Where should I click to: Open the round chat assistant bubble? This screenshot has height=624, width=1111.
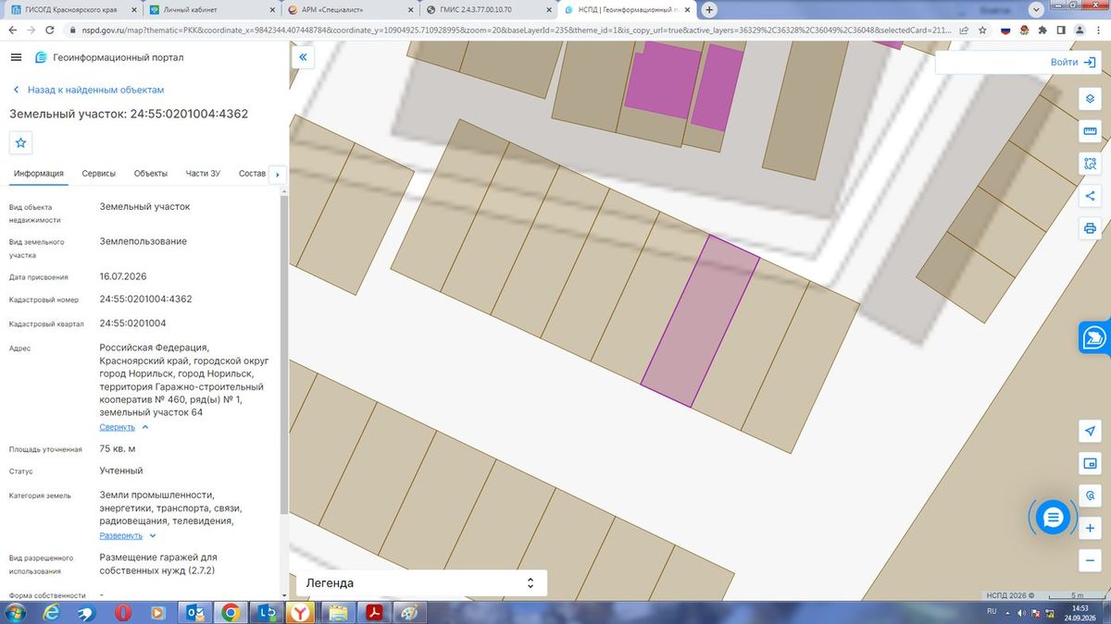(x=1052, y=518)
